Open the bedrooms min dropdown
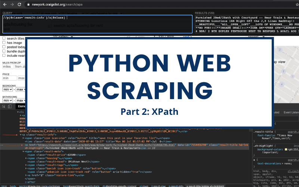This screenshot has width=299, height=187. coord(7,89)
